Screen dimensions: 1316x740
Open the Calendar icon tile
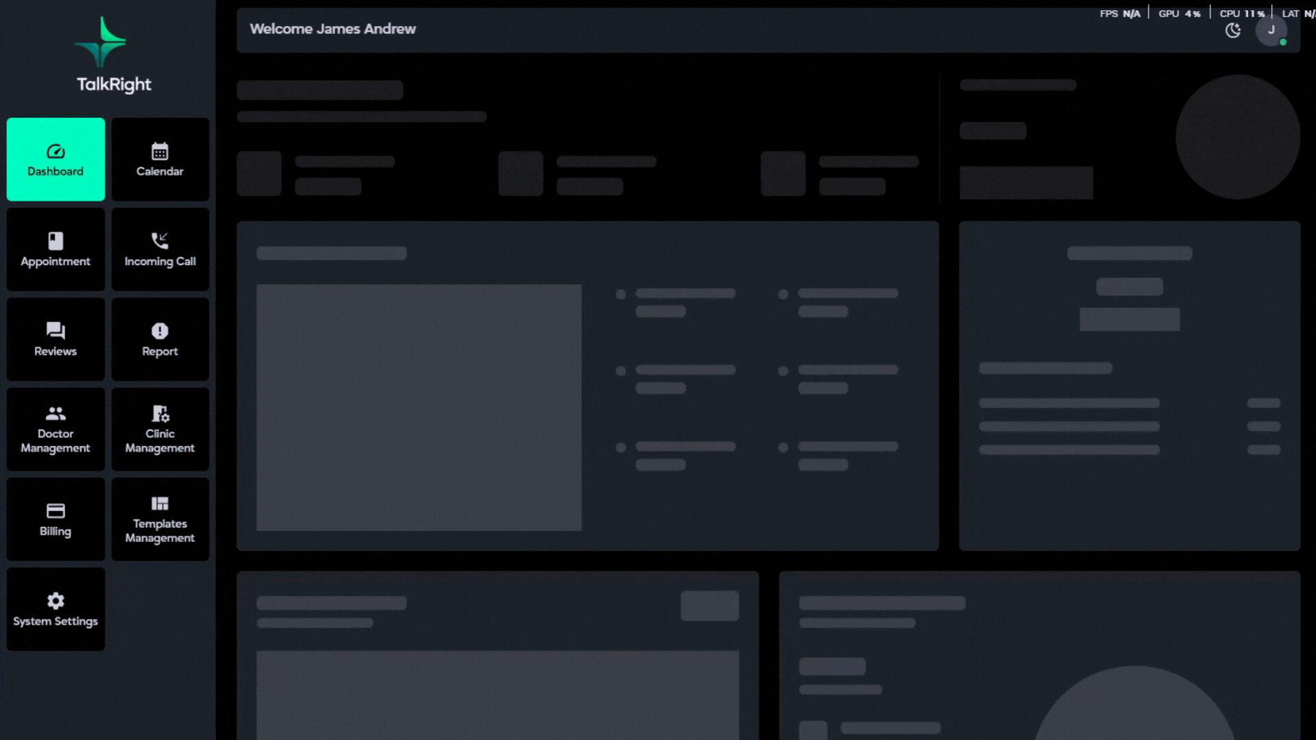tap(160, 151)
